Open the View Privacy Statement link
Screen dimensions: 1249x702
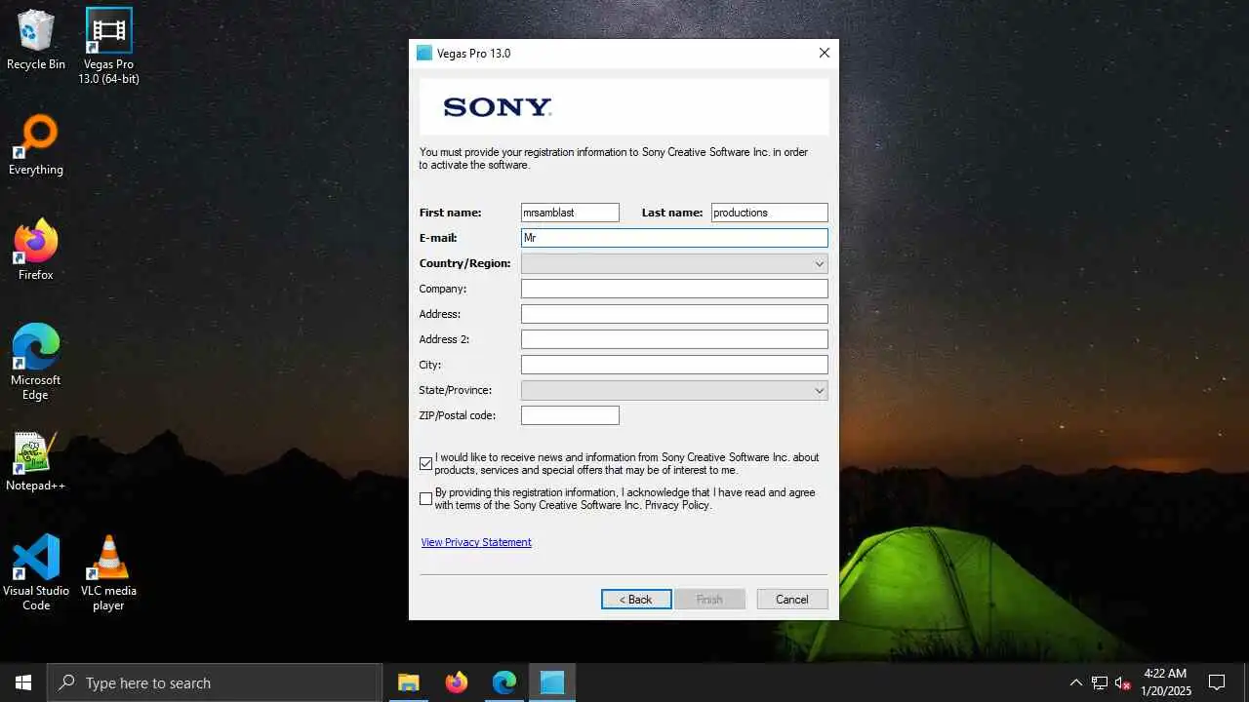tap(476, 542)
